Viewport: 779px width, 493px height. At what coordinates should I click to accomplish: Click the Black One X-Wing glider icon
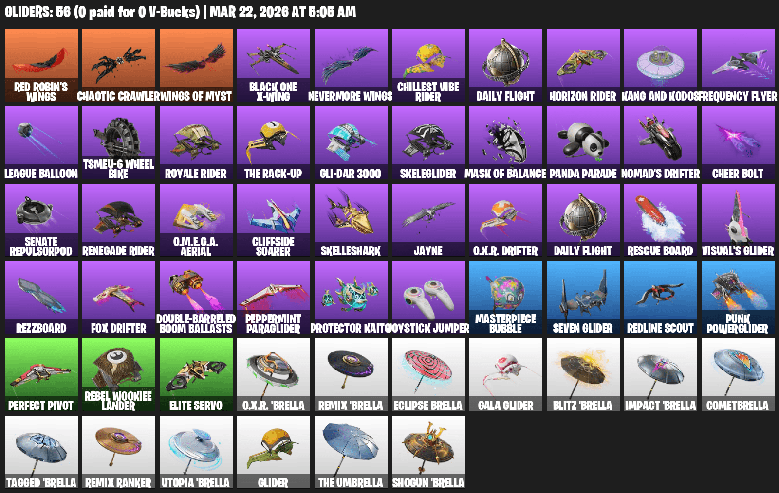click(274, 66)
